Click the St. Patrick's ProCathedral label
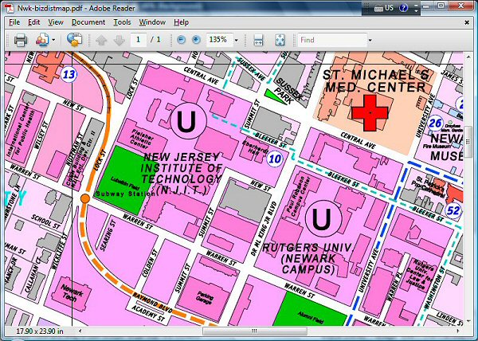The width and height of the screenshot is (478, 341). [x=429, y=186]
